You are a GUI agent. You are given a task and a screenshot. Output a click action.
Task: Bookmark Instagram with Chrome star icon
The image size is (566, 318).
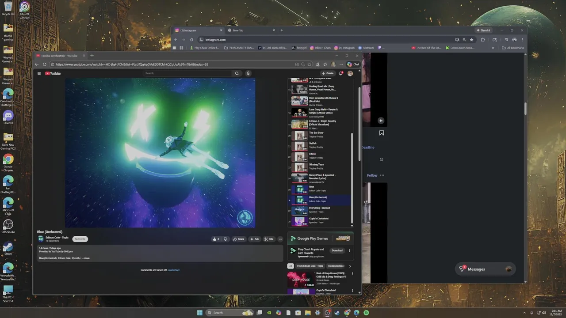[x=471, y=40]
